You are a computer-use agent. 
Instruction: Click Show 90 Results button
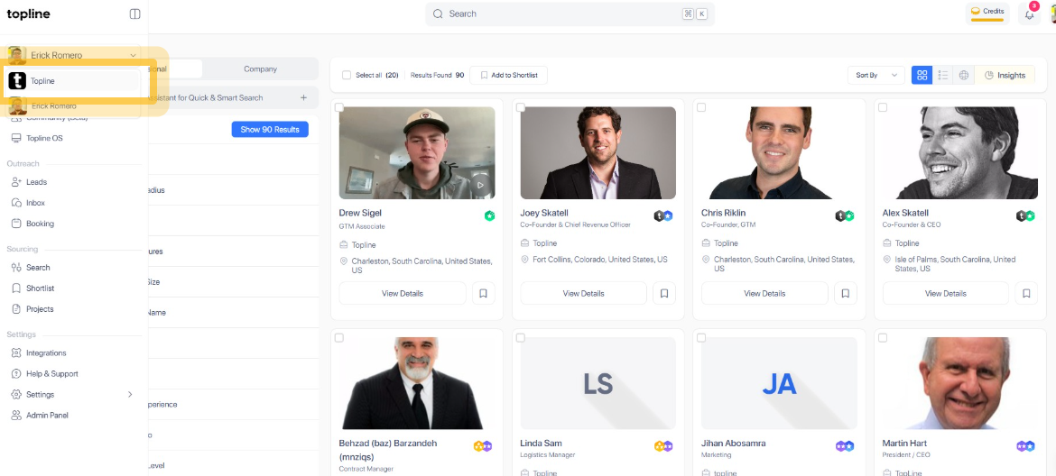click(x=270, y=129)
